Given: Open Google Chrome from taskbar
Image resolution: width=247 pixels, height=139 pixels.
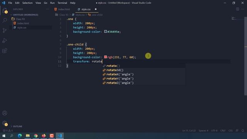Looking at the screenshot, I should (36, 136).
